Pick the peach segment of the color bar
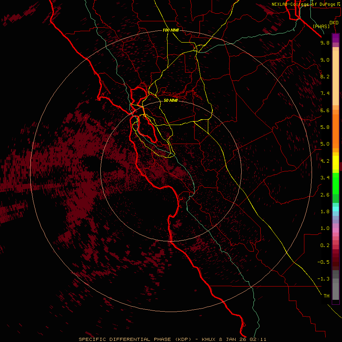 [x=336, y=78]
